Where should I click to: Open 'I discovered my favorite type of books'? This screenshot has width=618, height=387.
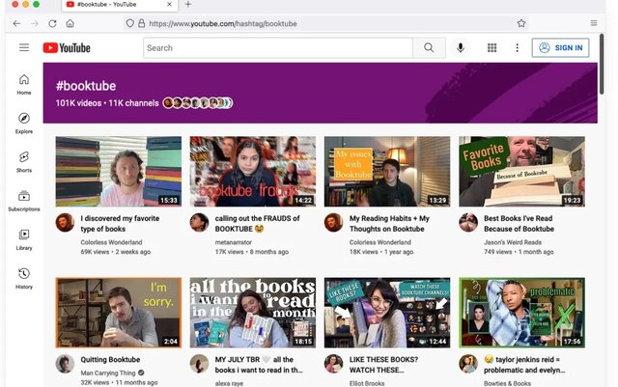(120, 224)
